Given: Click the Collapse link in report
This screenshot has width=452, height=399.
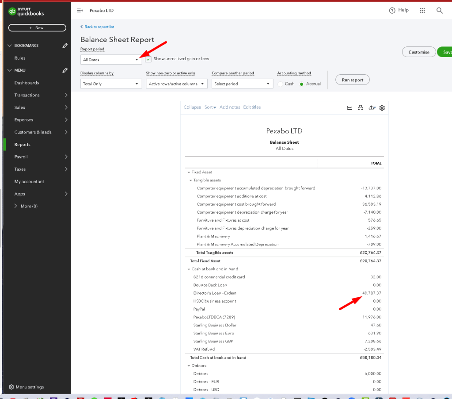Looking at the screenshot, I should pos(192,107).
